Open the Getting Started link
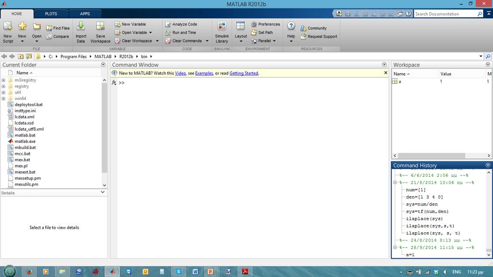 click(x=244, y=73)
